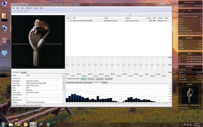
Task: Click the Genre value Electronic
Action: (x=29, y=90)
